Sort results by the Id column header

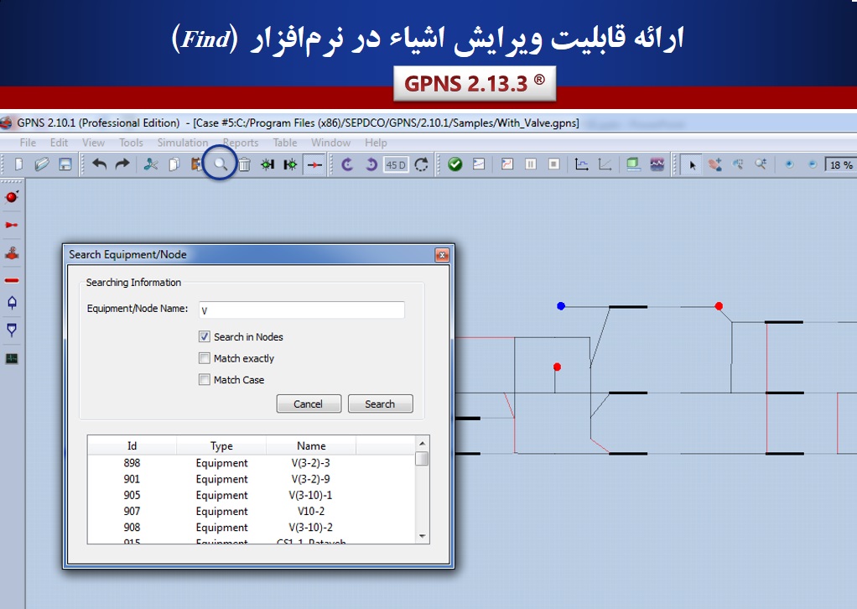[x=132, y=445]
